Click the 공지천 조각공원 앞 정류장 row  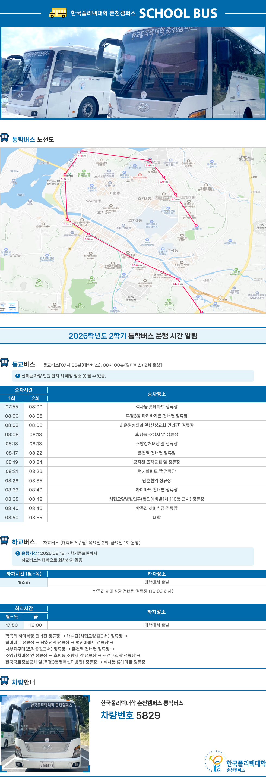point(133,462)
